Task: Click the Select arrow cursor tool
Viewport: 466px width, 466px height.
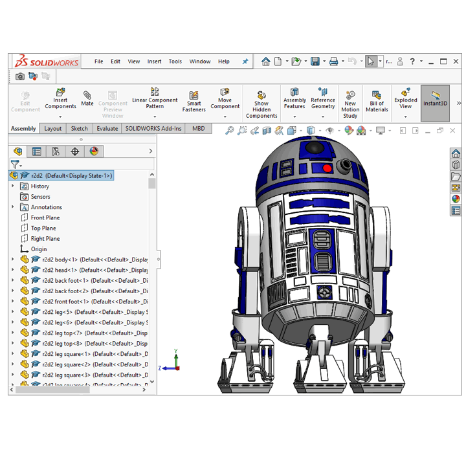Action: [371, 61]
